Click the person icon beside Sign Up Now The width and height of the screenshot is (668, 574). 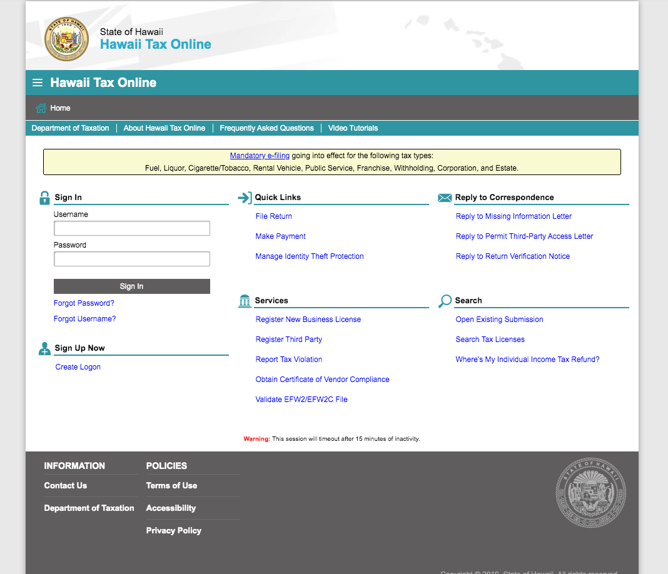(x=44, y=348)
